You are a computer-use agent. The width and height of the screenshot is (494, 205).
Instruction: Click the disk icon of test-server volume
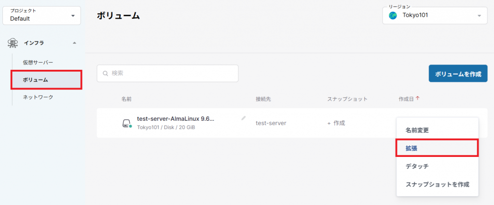[126, 123]
